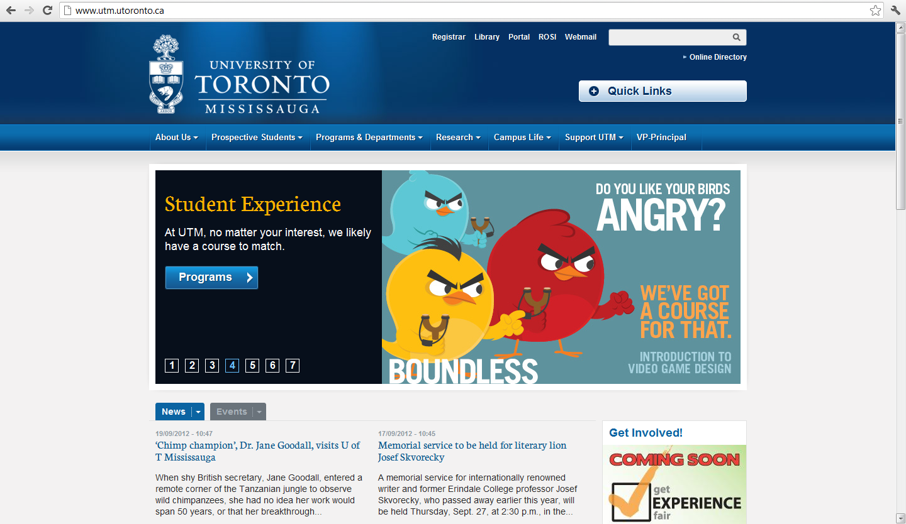Open the VP-Principal menu item

click(661, 137)
